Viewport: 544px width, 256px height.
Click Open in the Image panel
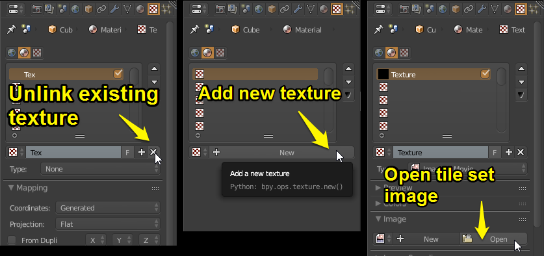click(x=493, y=238)
